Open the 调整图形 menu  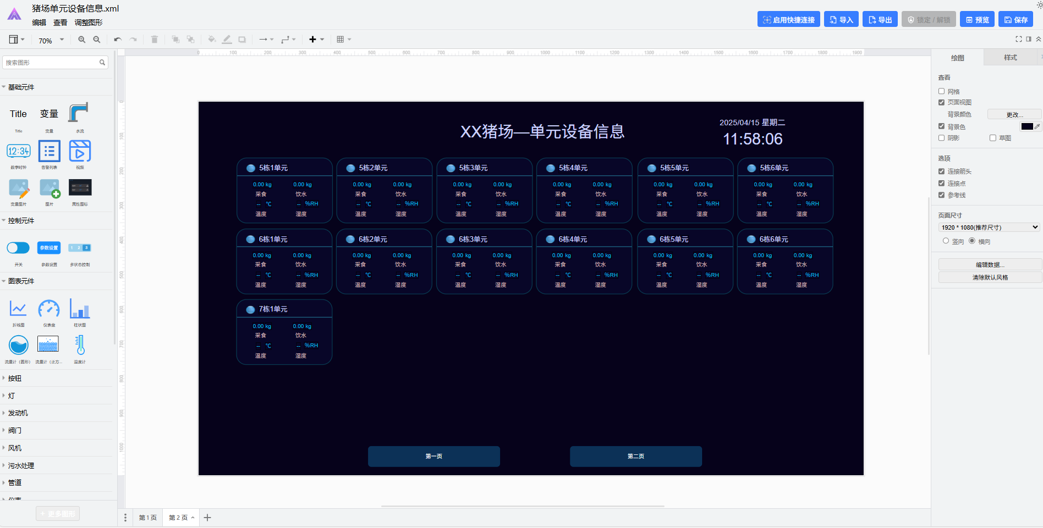point(89,23)
